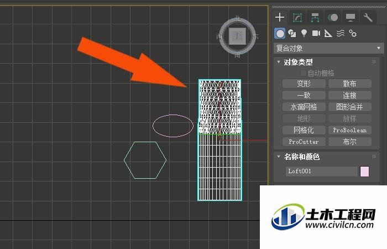Open the Motion panel tab
The image size is (387, 249).
[x=333, y=18]
